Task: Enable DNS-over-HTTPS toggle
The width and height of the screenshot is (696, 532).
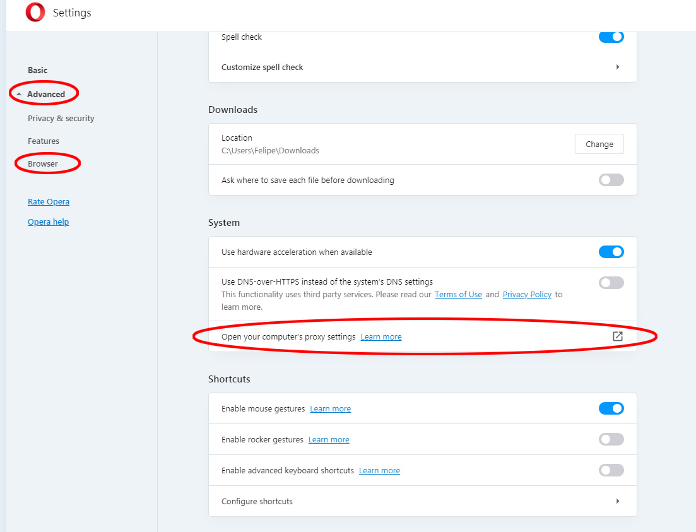Action: pyautogui.click(x=611, y=283)
